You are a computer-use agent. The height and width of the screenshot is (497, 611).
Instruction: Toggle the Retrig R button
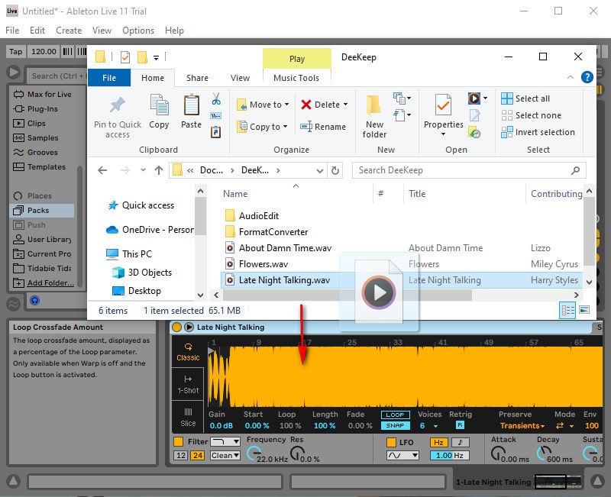point(460,425)
